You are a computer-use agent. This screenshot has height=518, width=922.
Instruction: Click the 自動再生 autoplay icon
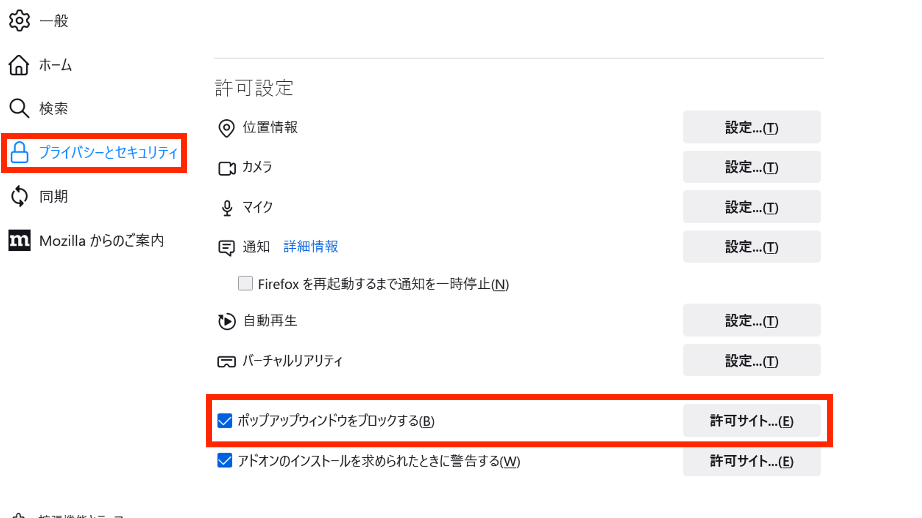(227, 321)
